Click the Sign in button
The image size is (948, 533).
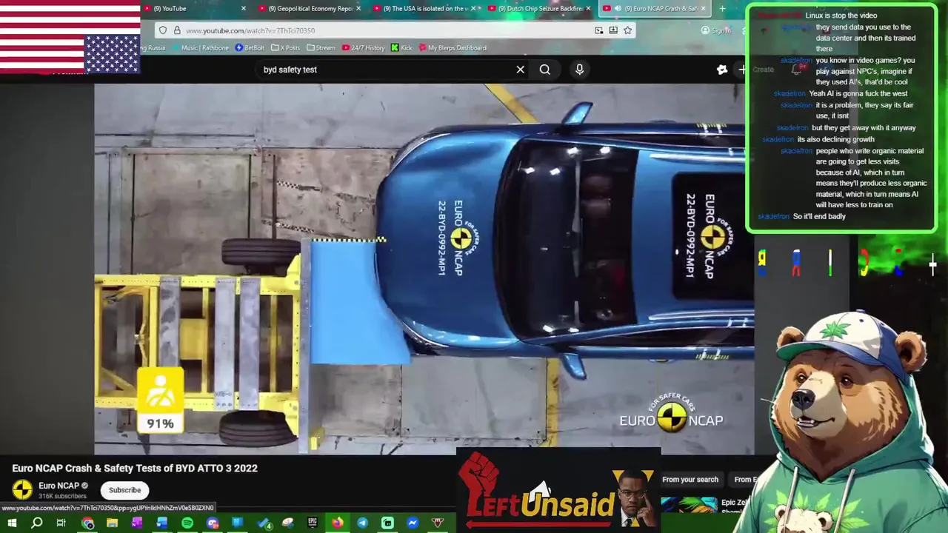point(716,30)
